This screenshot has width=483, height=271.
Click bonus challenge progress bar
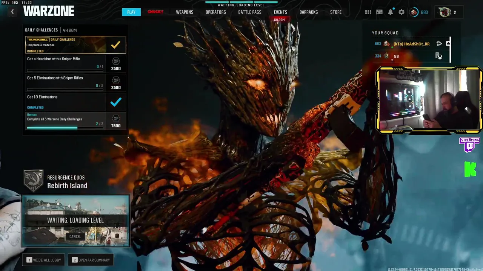[65, 128]
